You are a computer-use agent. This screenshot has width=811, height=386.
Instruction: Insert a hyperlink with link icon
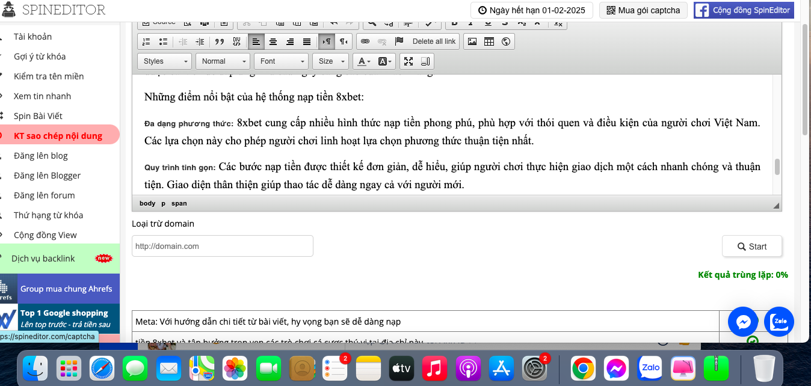pyautogui.click(x=365, y=41)
